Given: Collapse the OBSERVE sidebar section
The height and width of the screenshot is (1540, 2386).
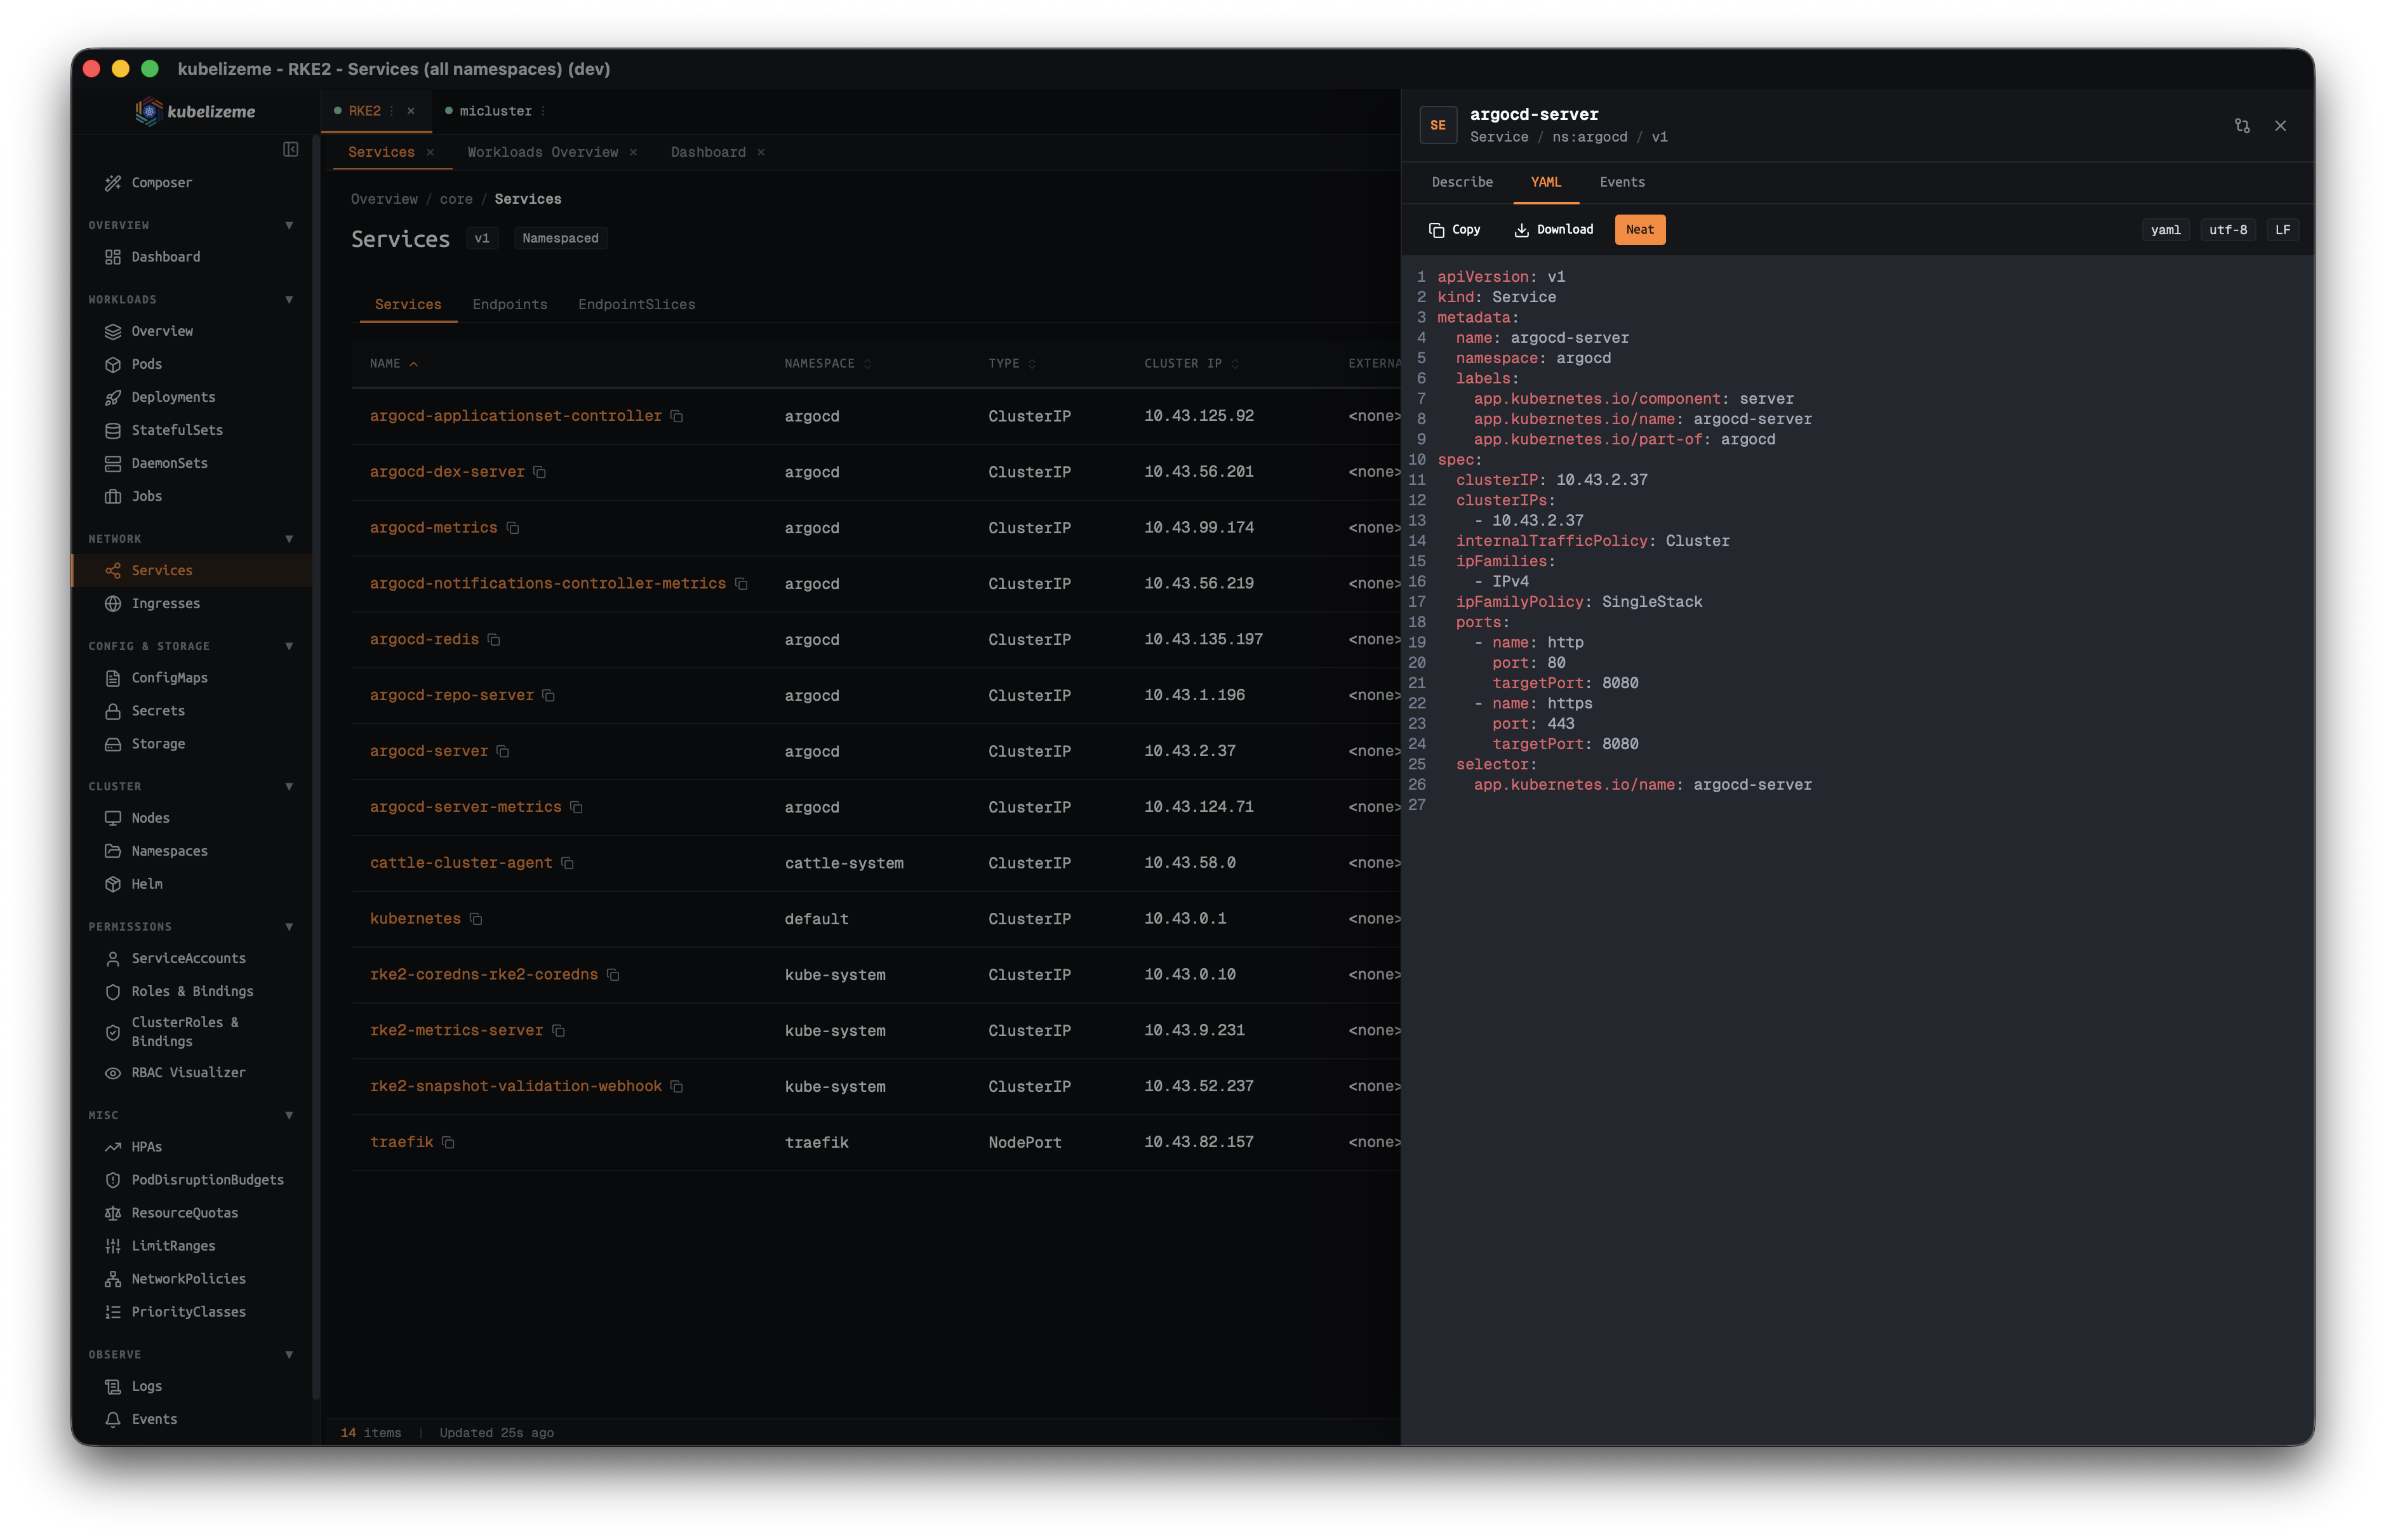Looking at the screenshot, I should pyautogui.click(x=289, y=1354).
